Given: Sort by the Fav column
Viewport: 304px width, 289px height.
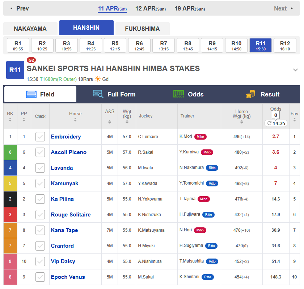Looking at the screenshot, I should (295, 120).
